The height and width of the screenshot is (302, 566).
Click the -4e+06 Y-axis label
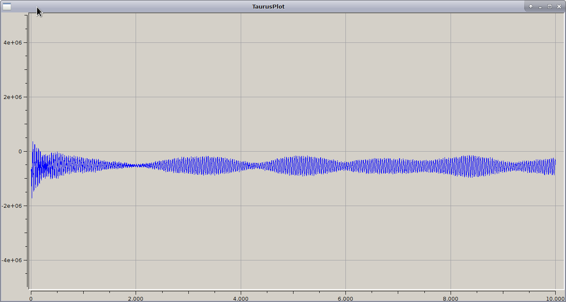coord(12,260)
